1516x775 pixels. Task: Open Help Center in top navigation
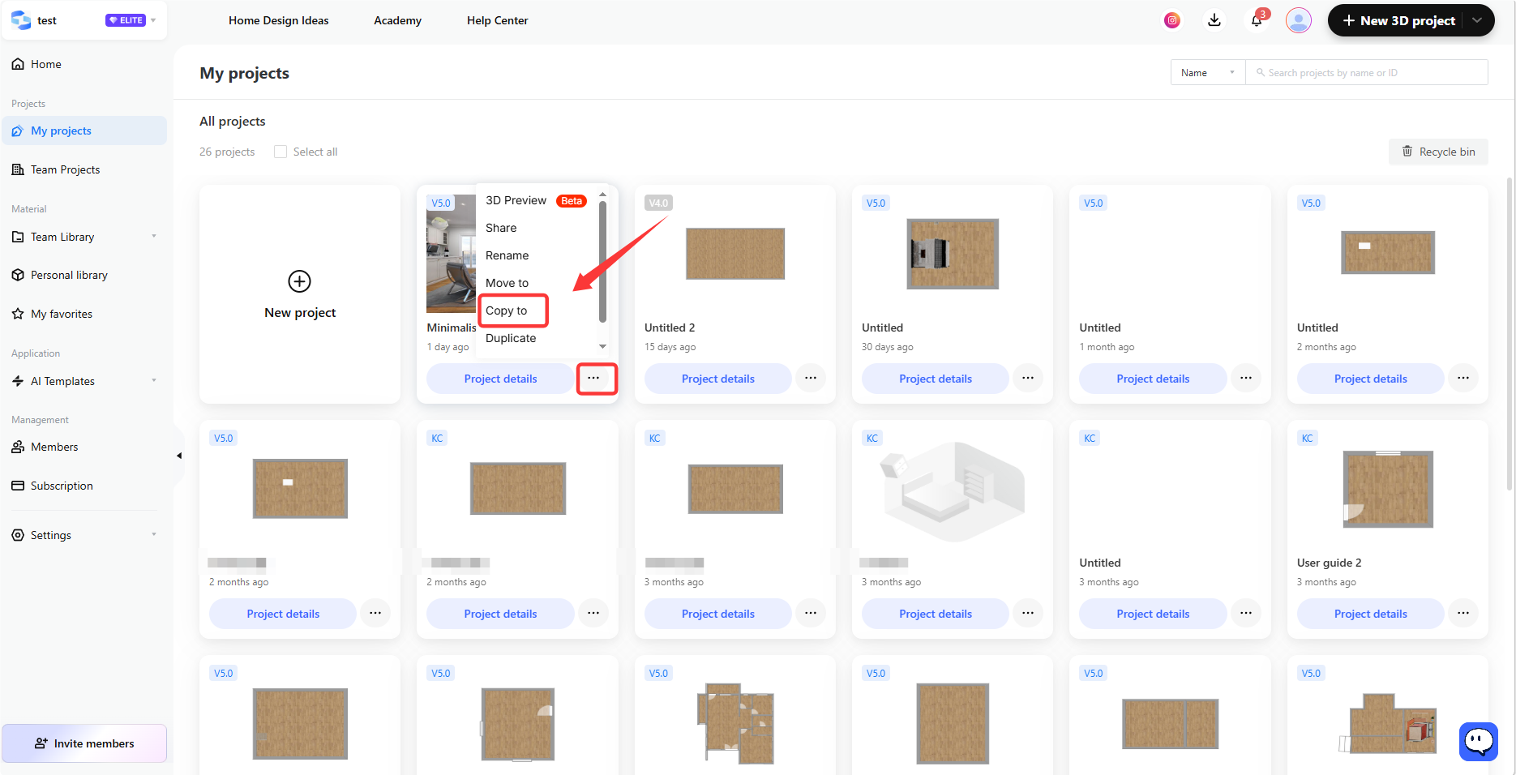pos(498,20)
